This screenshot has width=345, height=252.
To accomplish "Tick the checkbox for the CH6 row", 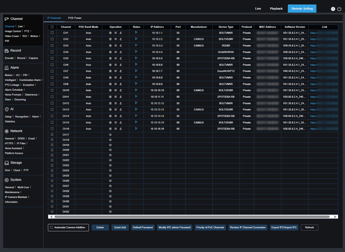I will 52,65.
